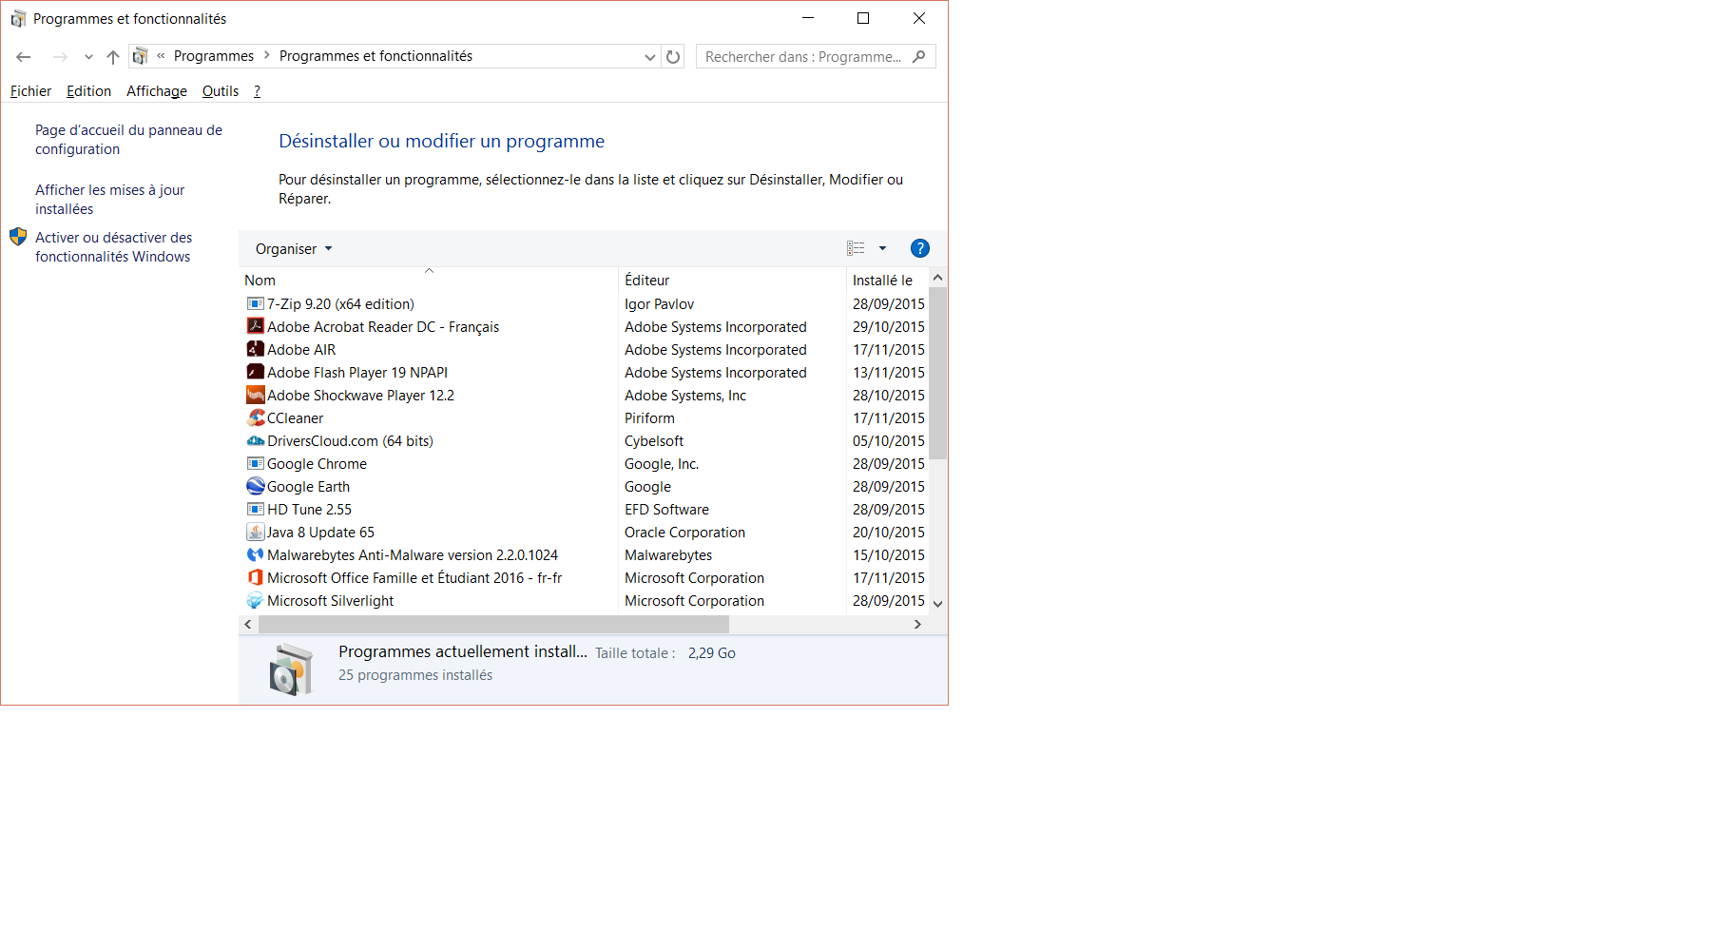This screenshot has width=1734, height=931.
Task: Click the Adobe Shockwave Player icon
Action: [x=255, y=395]
